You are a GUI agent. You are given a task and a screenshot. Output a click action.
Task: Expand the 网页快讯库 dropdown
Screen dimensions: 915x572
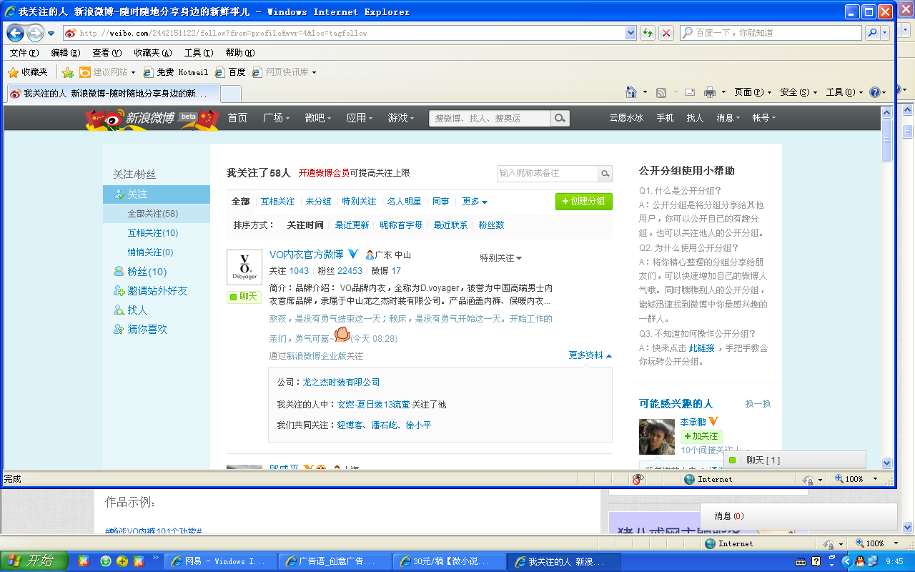click(313, 72)
